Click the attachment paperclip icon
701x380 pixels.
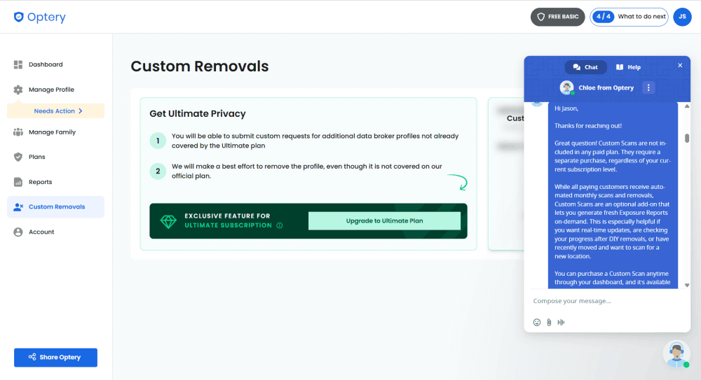coord(549,322)
